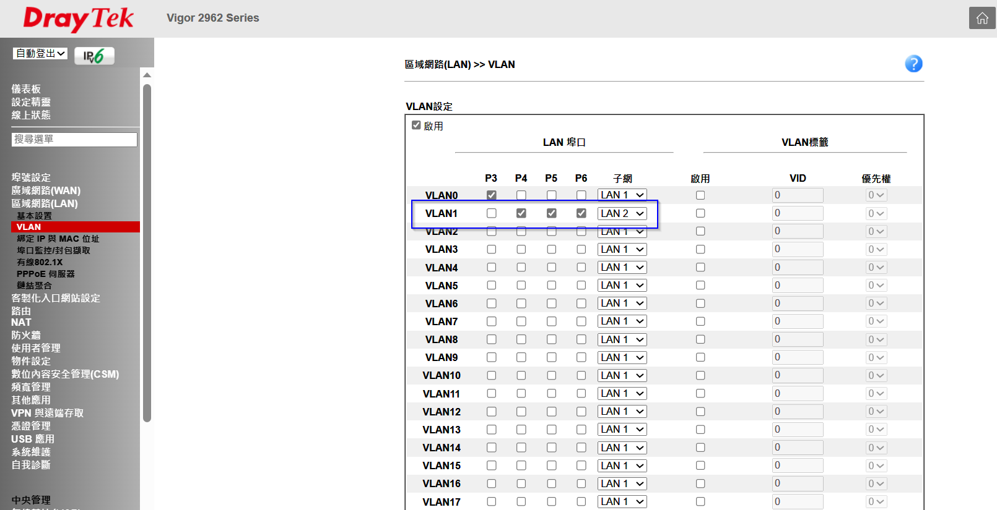Uncheck the VLAN 啟用 enable checkbox
Image resolution: width=997 pixels, height=510 pixels.
416,125
